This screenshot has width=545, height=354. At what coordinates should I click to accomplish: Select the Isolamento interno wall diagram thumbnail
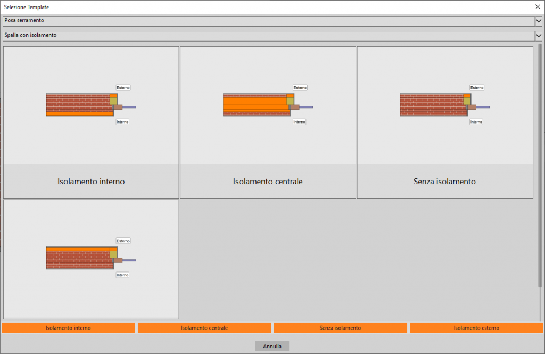pyautogui.click(x=90, y=105)
